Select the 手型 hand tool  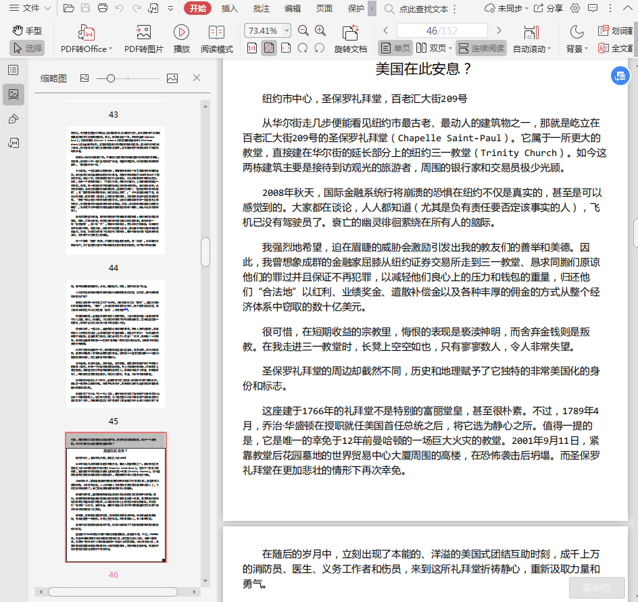[x=27, y=30]
